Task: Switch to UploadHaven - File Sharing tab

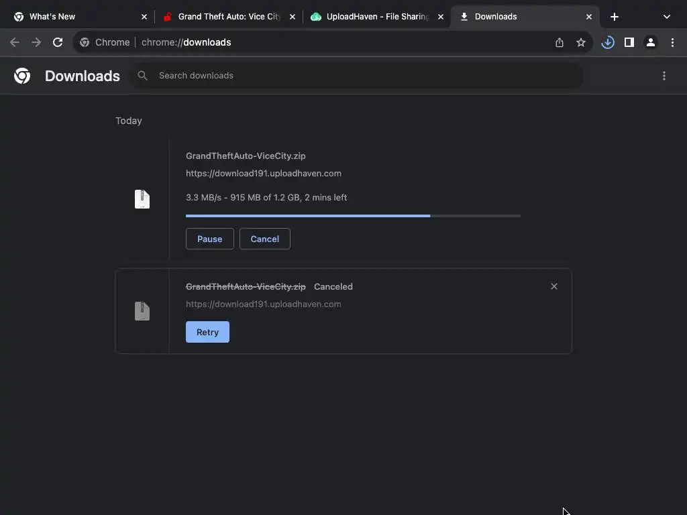Action: [376, 17]
